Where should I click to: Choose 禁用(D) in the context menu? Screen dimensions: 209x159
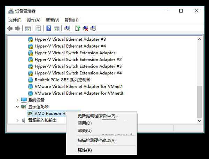(101, 123)
